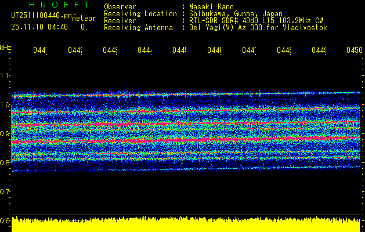Screen dimensions: 365x232
Task: Click the 0.9 kHz frequency axis tick
Action: (x=5, y=134)
